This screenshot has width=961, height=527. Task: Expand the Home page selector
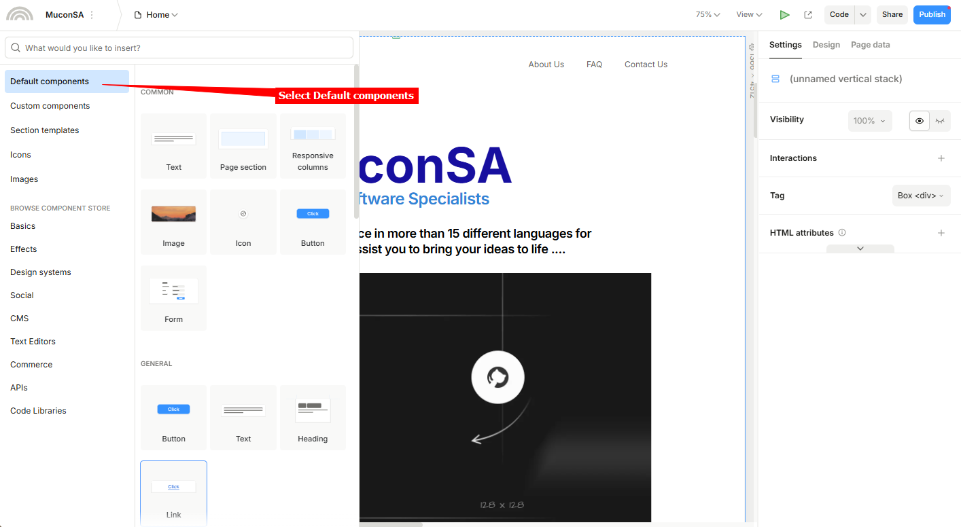157,15
